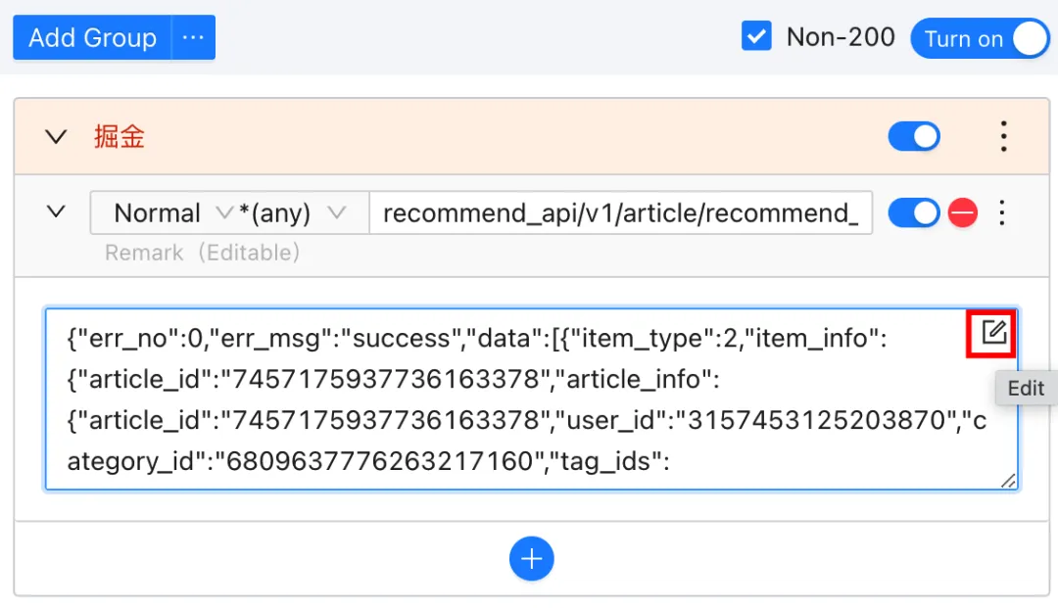
Task: Open the ellipsis menu beside Add Group
Action: (x=194, y=38)
